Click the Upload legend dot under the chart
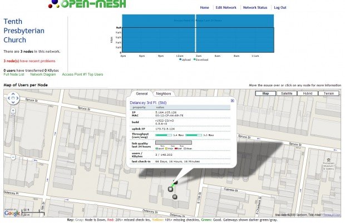345x223 pixels. pyautogui.click(x=180, y=60)
